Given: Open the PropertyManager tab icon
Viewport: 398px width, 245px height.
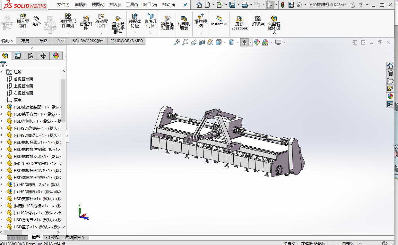Looking at the screenshot, I should (18, 56).
